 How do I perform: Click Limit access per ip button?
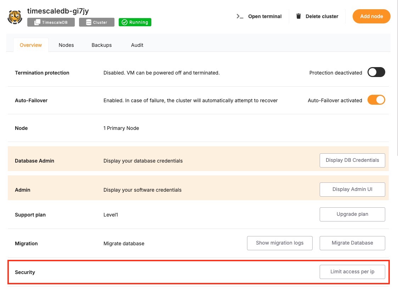[x=352, y=272]
